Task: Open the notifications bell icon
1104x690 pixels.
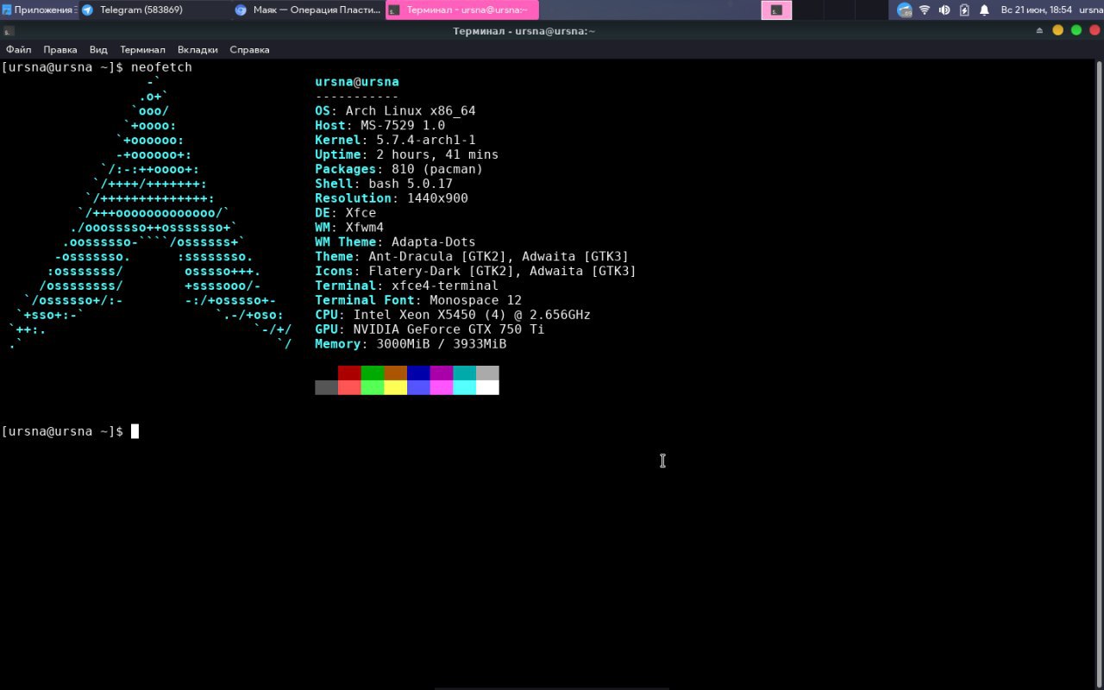Action: [984, 9]
